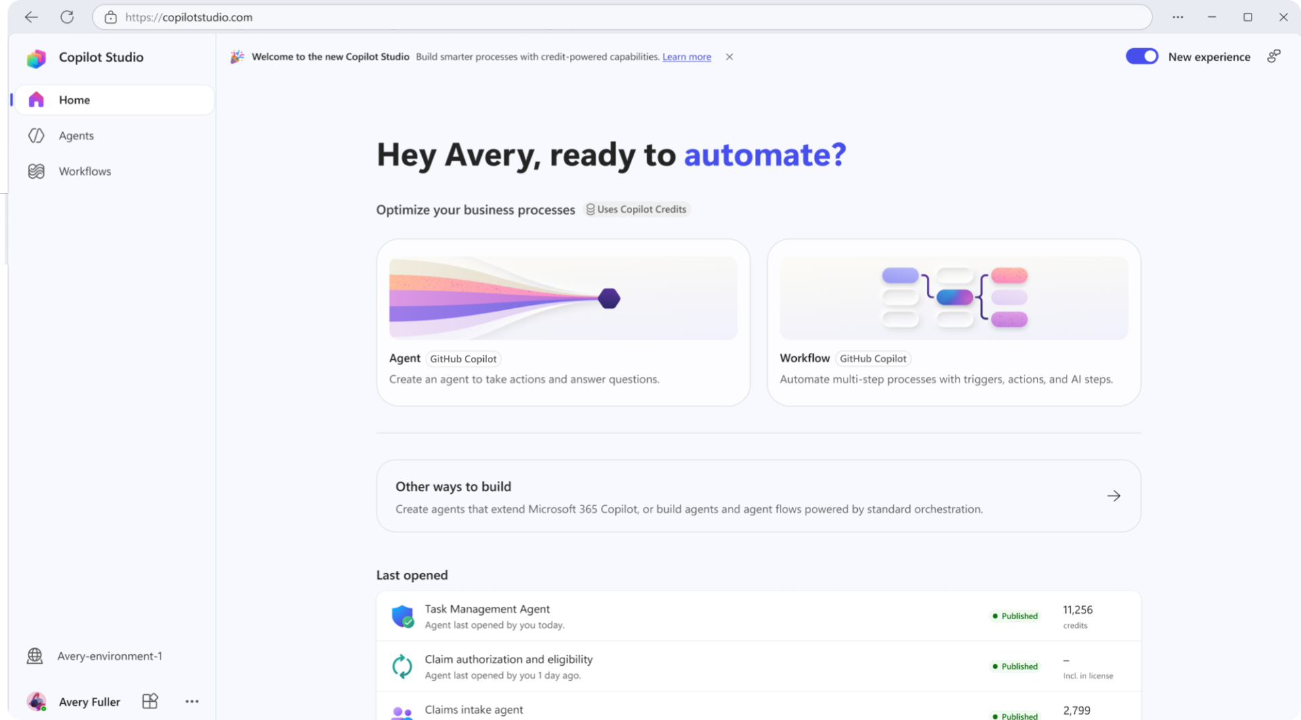Open the browser three-dot menu
Screen dimensions: 1301x720
point(1178,17)
